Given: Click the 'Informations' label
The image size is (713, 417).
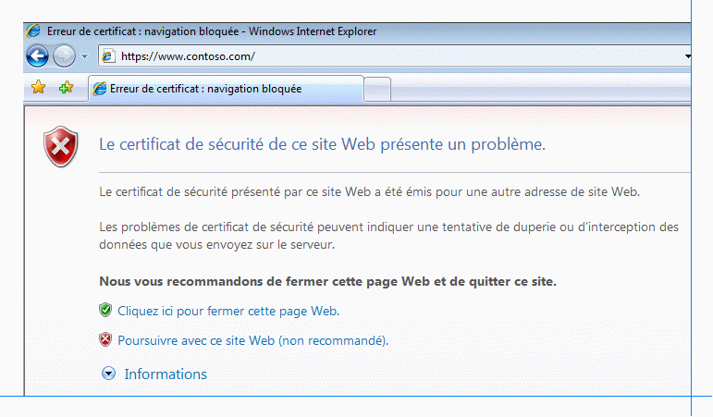Looking at the screenshot, I should [166, 374].
